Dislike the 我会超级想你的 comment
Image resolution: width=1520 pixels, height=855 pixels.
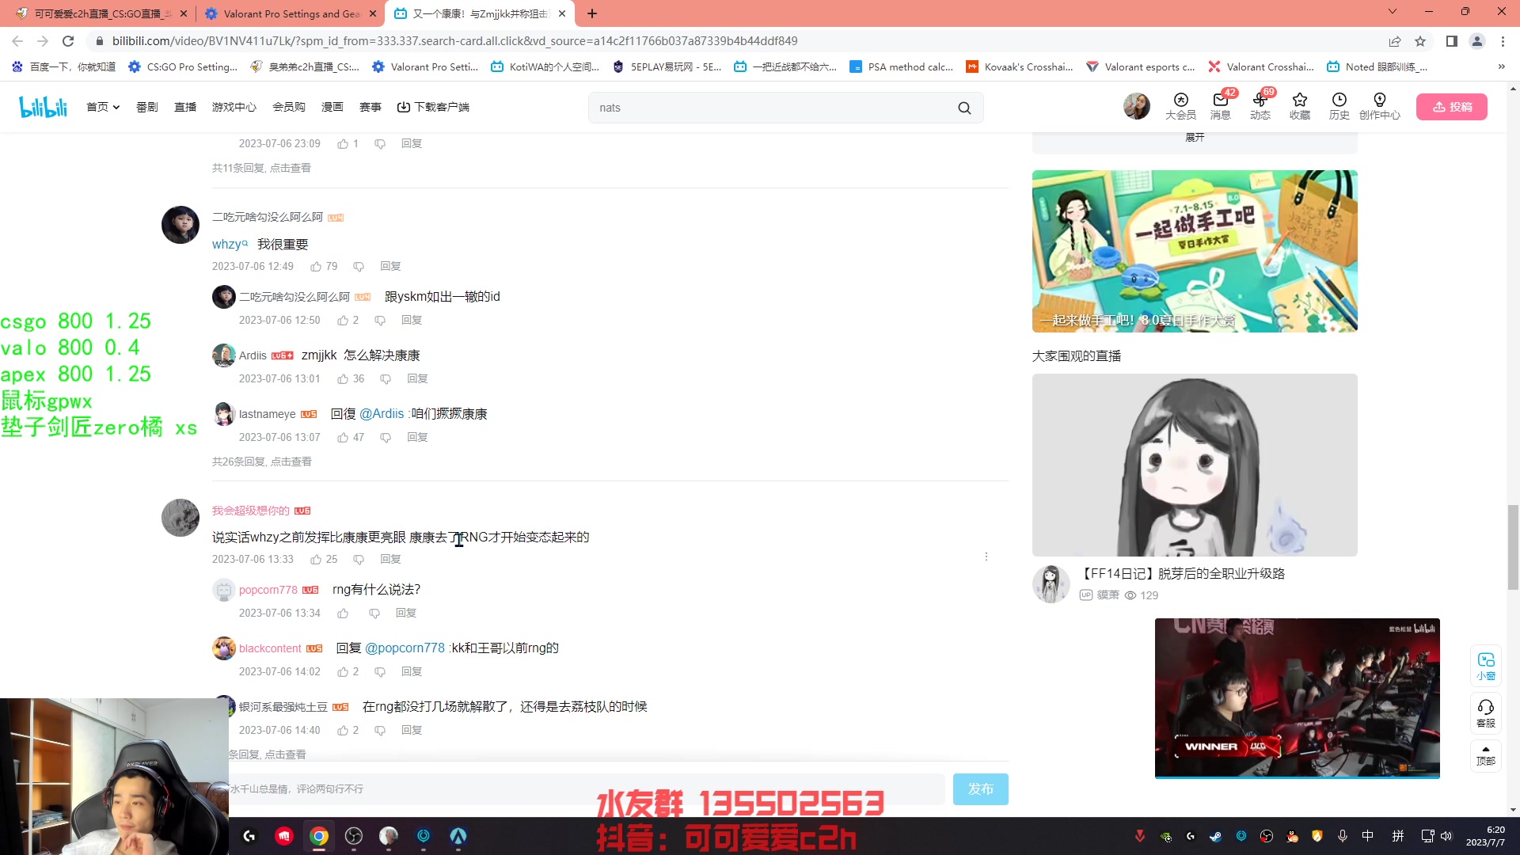tap(359, 560)
